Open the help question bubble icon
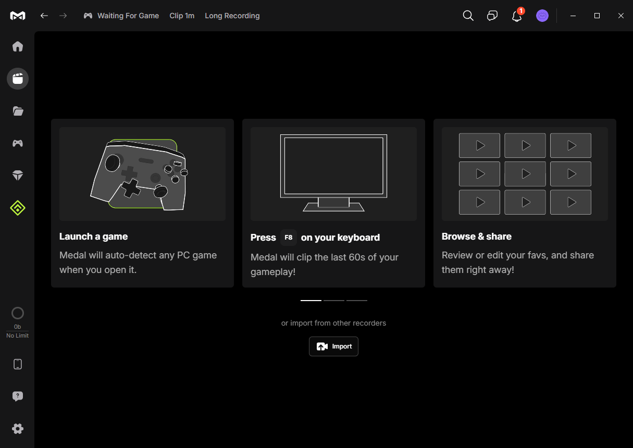The image size is (633, 448). [18, 396]
